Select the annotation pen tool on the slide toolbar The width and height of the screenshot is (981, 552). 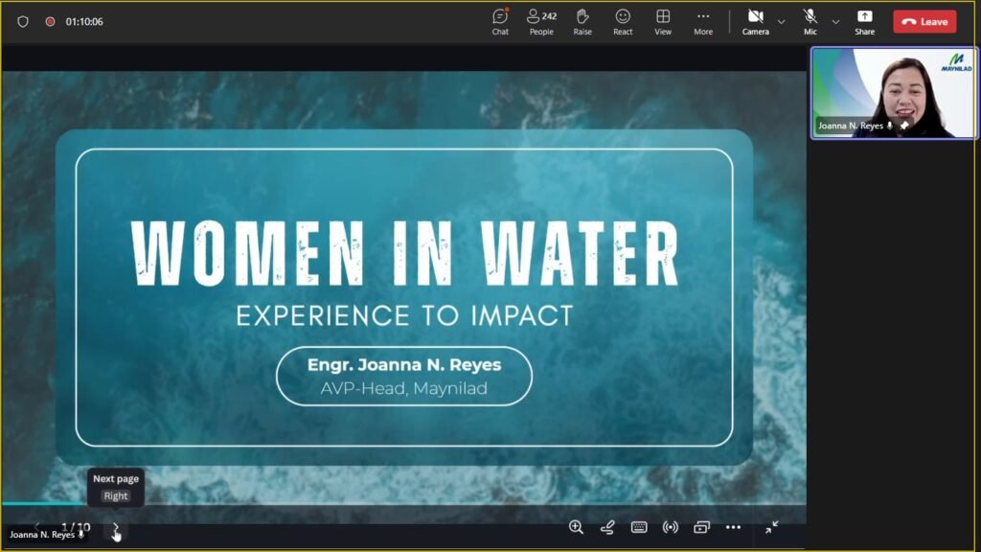click(x=606, y=527)
